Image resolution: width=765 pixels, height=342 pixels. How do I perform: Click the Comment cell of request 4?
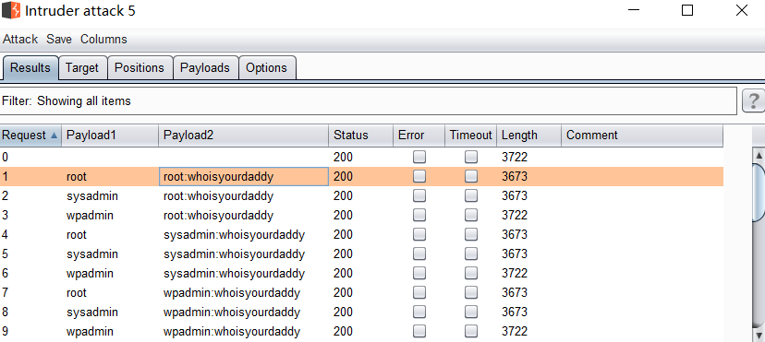(x=642, y=234)
